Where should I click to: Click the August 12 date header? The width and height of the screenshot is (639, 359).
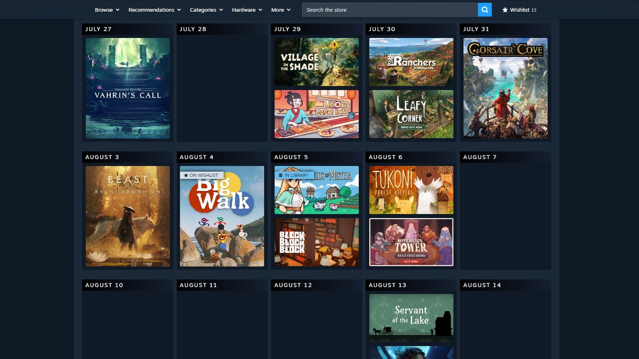tap(317, 285)
